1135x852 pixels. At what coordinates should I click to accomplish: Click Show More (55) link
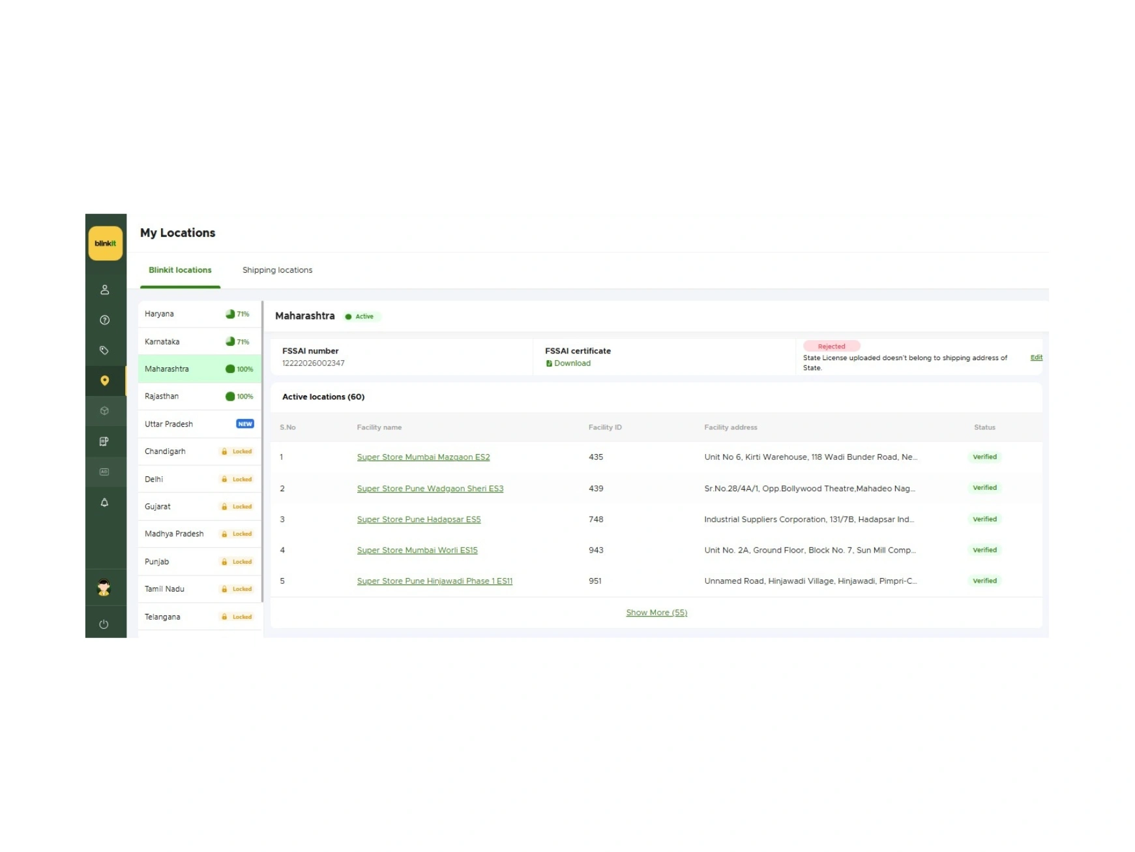(656, 613)
